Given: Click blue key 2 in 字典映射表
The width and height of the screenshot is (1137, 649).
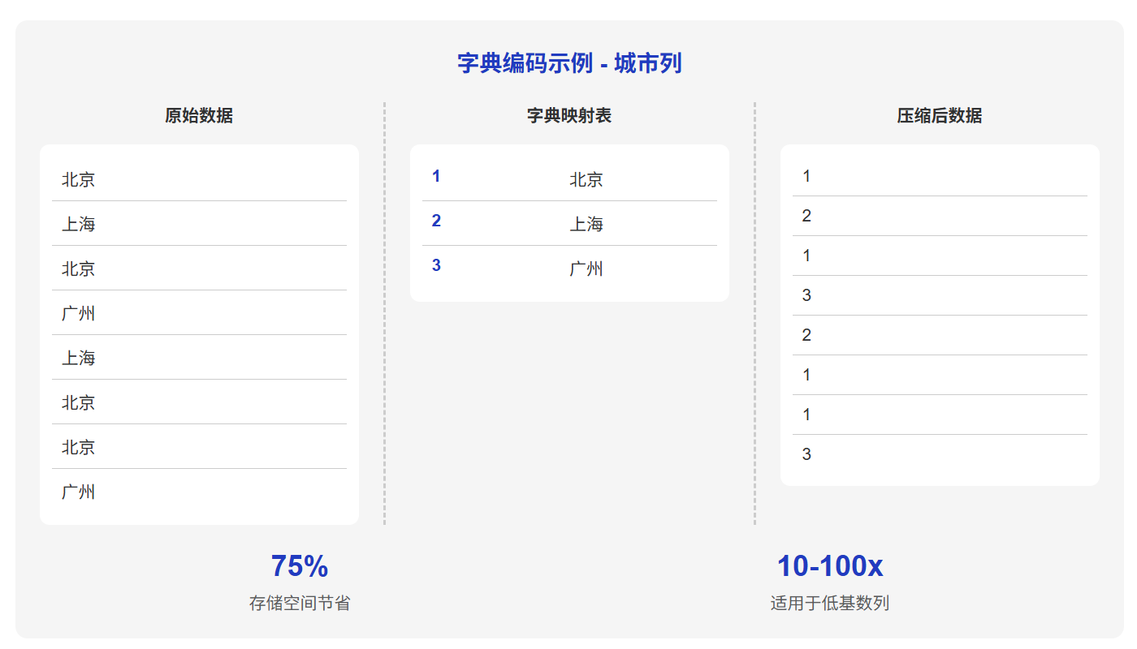Looking at the screenshot, I should tap(436, 221).
